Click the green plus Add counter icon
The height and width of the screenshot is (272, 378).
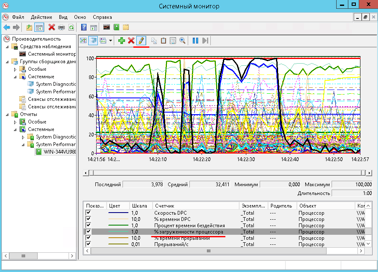pos(122,41)
